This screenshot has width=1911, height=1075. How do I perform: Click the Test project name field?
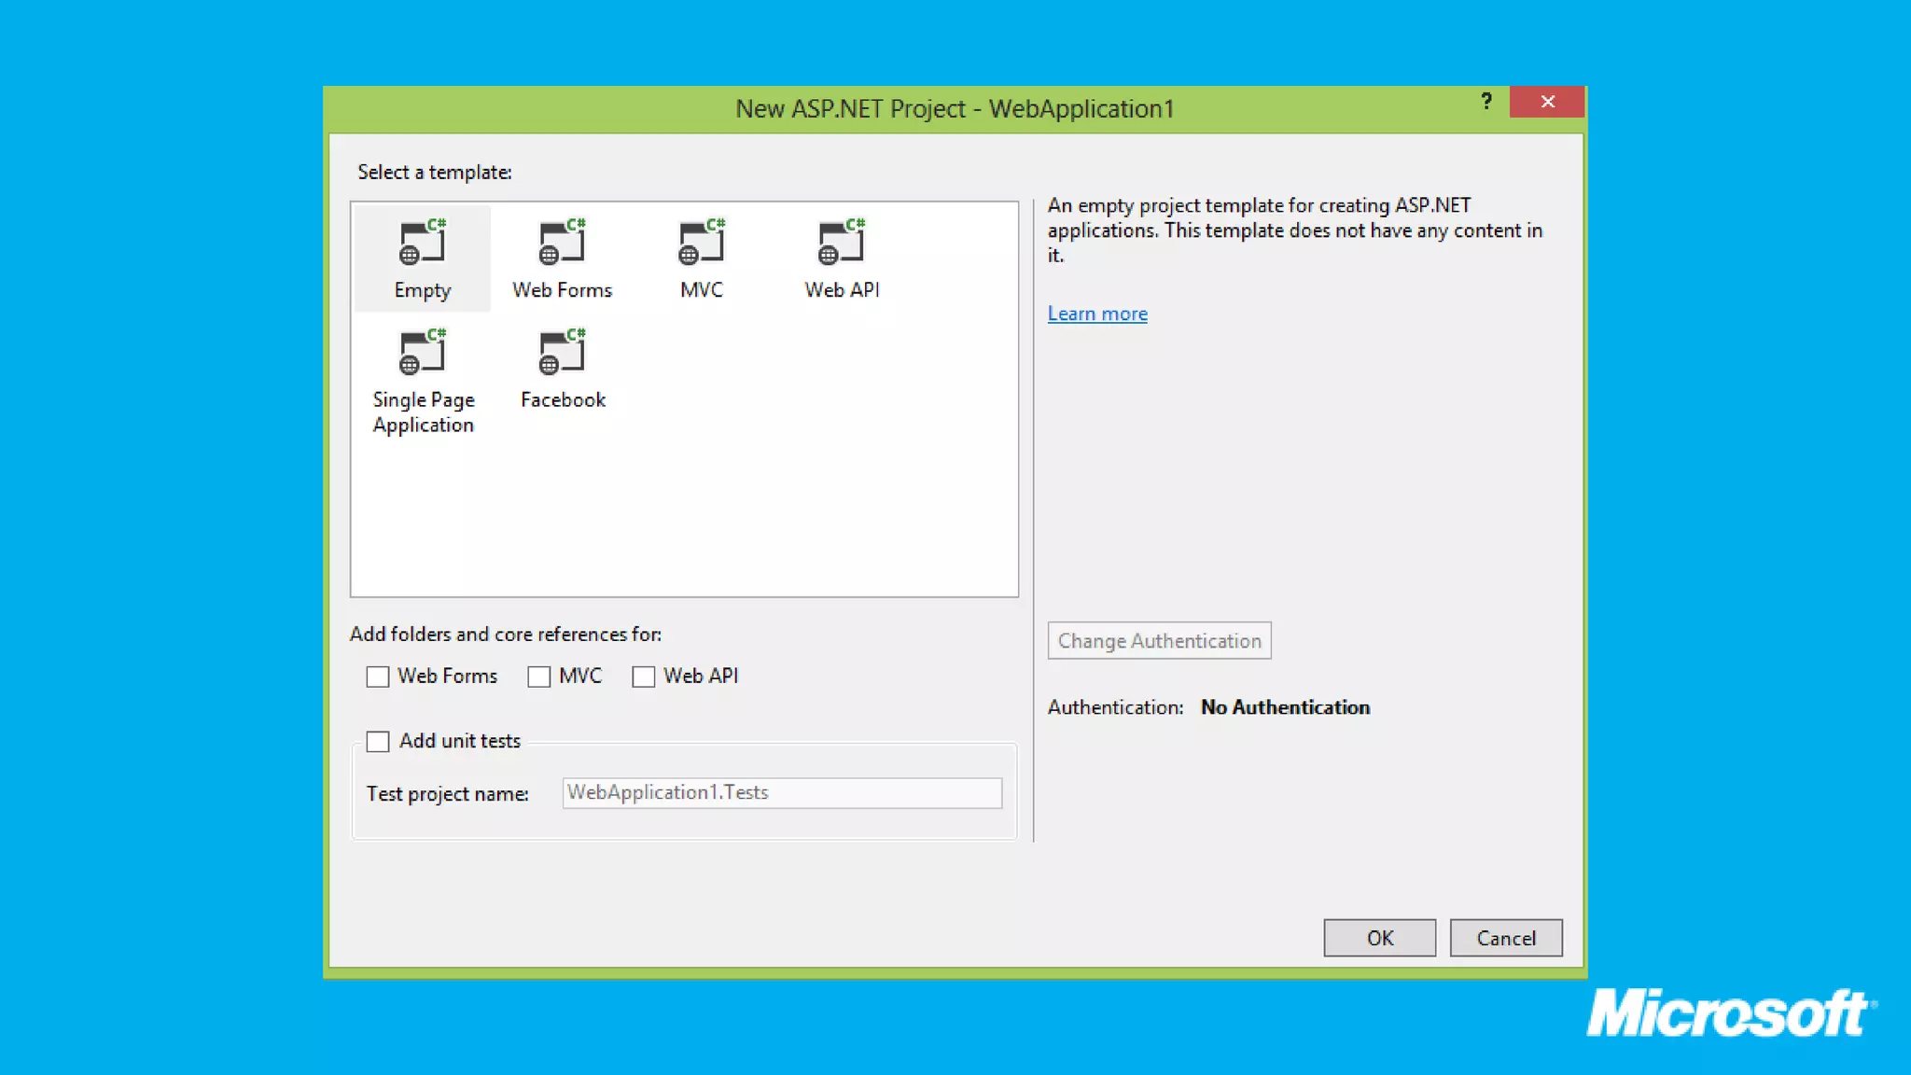[782, 792]
